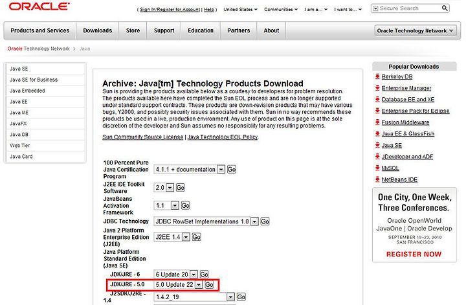Open the 5.0 Update 22 version dropdown
The width and height of the screenshot is (466, 305).
[x=199, y=284]
